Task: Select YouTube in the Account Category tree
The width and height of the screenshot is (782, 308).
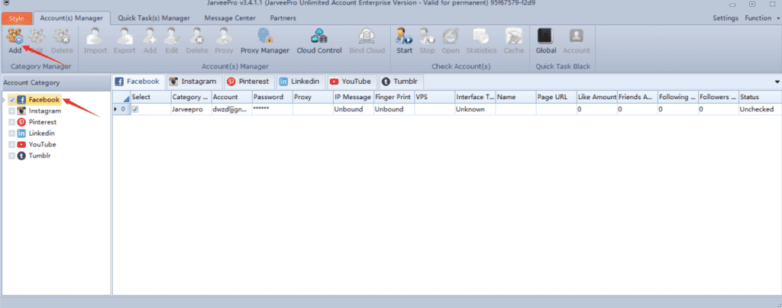Action: pos(41,144)
